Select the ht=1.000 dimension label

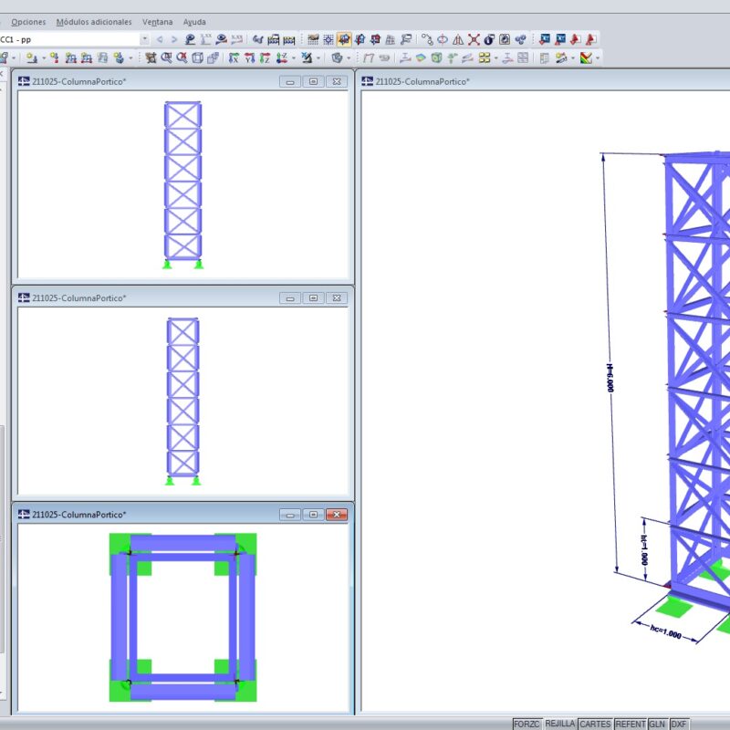644,550
